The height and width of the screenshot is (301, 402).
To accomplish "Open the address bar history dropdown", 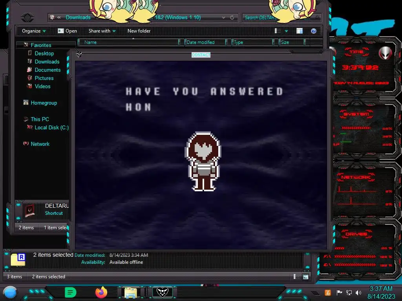I will [x=223, y=17].
